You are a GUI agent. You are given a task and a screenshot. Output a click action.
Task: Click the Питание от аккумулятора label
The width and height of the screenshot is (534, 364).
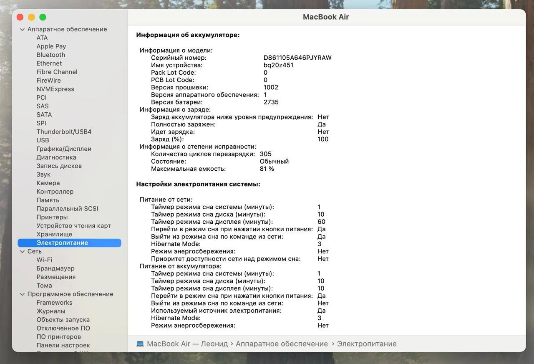[x=180, y=266]
